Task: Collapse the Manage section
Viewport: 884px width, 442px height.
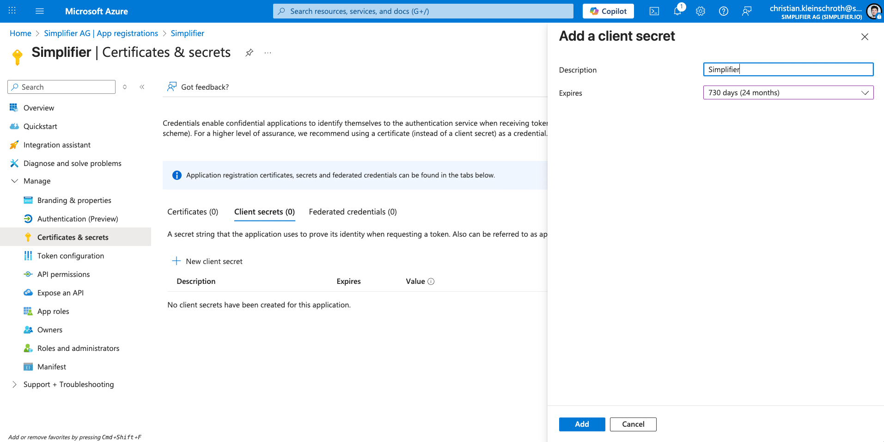Action: pos(15,181)
